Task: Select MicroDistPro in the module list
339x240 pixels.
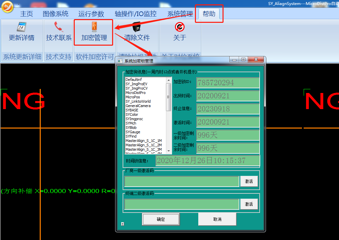Action: [x=136, y=93]
